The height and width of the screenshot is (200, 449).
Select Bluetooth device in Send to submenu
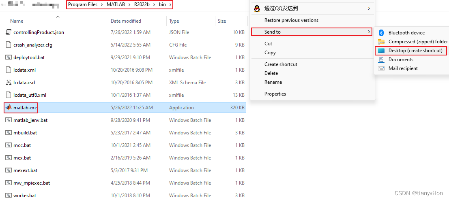(x=406, y=33)
